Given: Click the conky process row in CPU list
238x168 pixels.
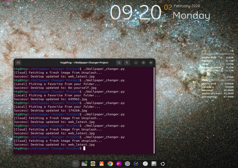Looking at the screenshot, I should pos(218,64).
